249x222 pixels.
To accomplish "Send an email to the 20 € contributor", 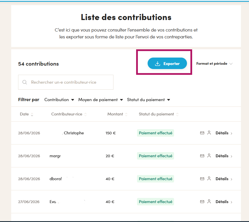I will (x=202, y=156).
